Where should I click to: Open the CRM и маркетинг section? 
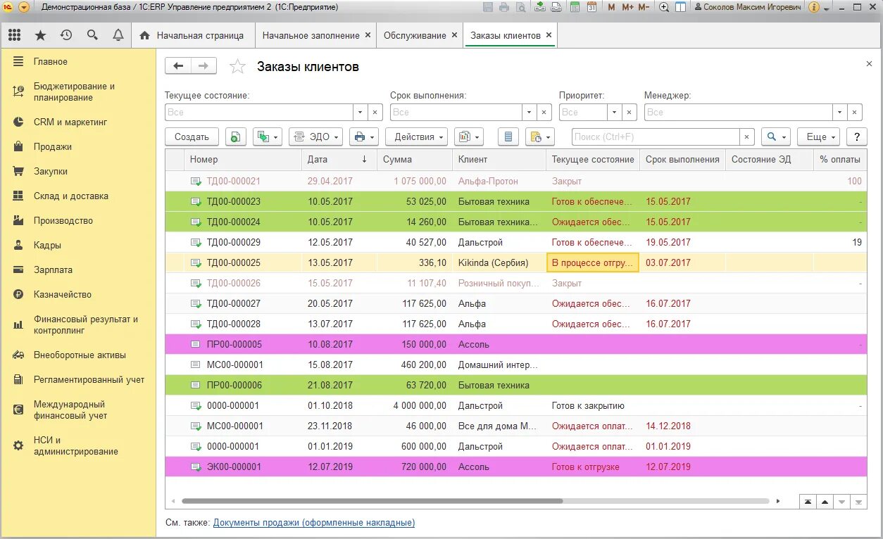(x=70, y=122)
